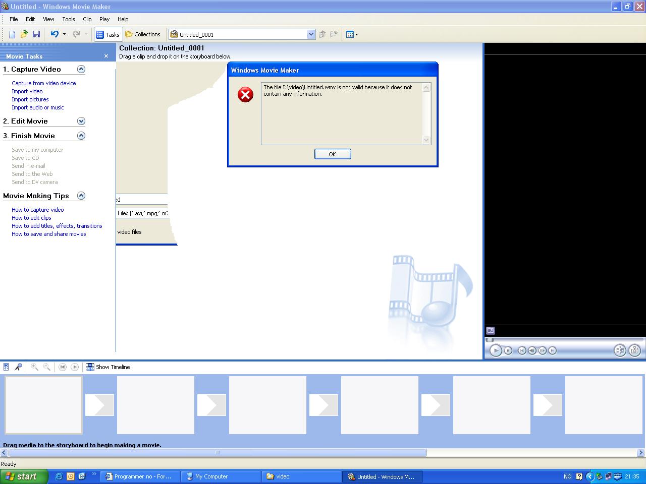Click the Save Project floppy icon
Viewport: 646px width, 484px height.
point(36,34)
